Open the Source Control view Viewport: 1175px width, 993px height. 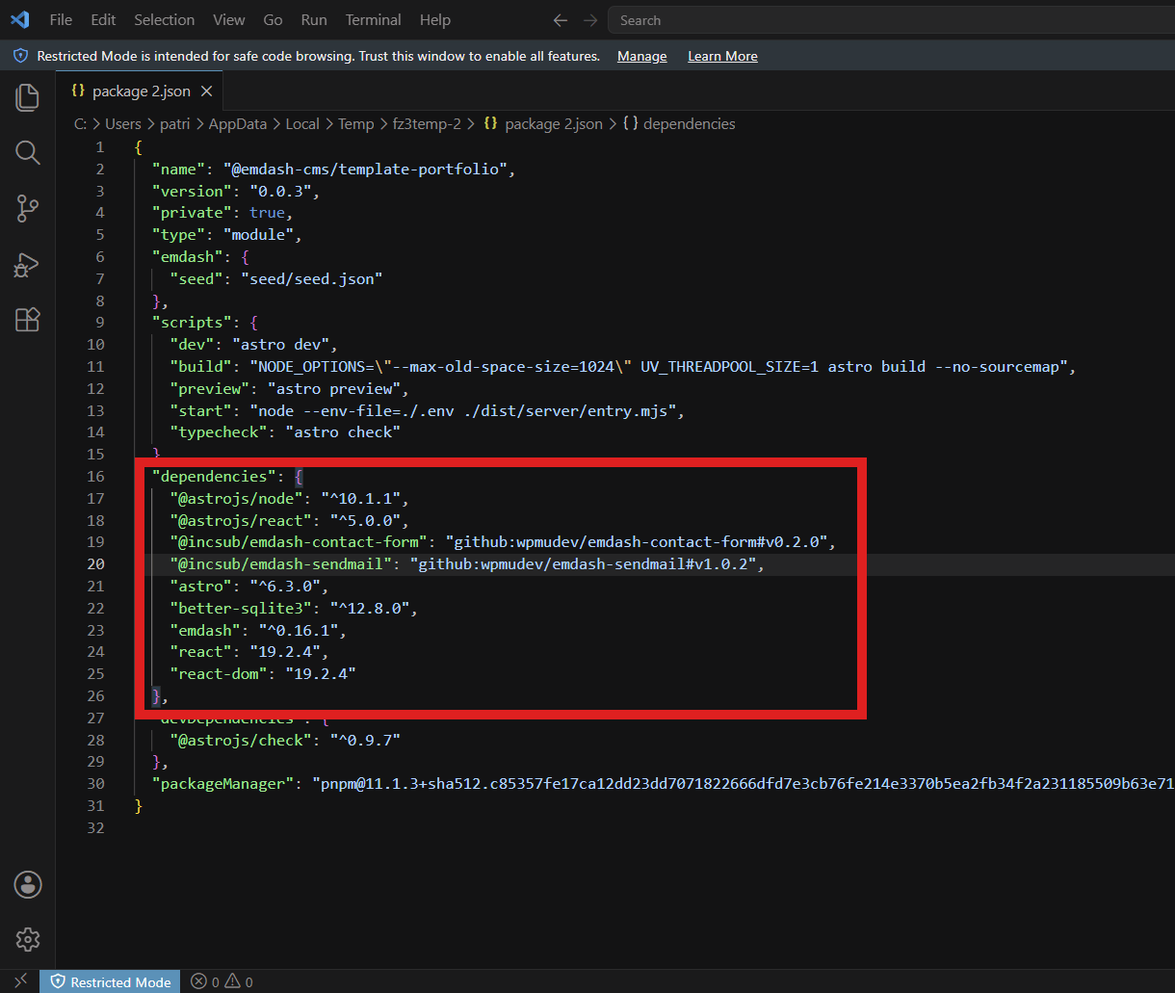click(x=28, y=208)
